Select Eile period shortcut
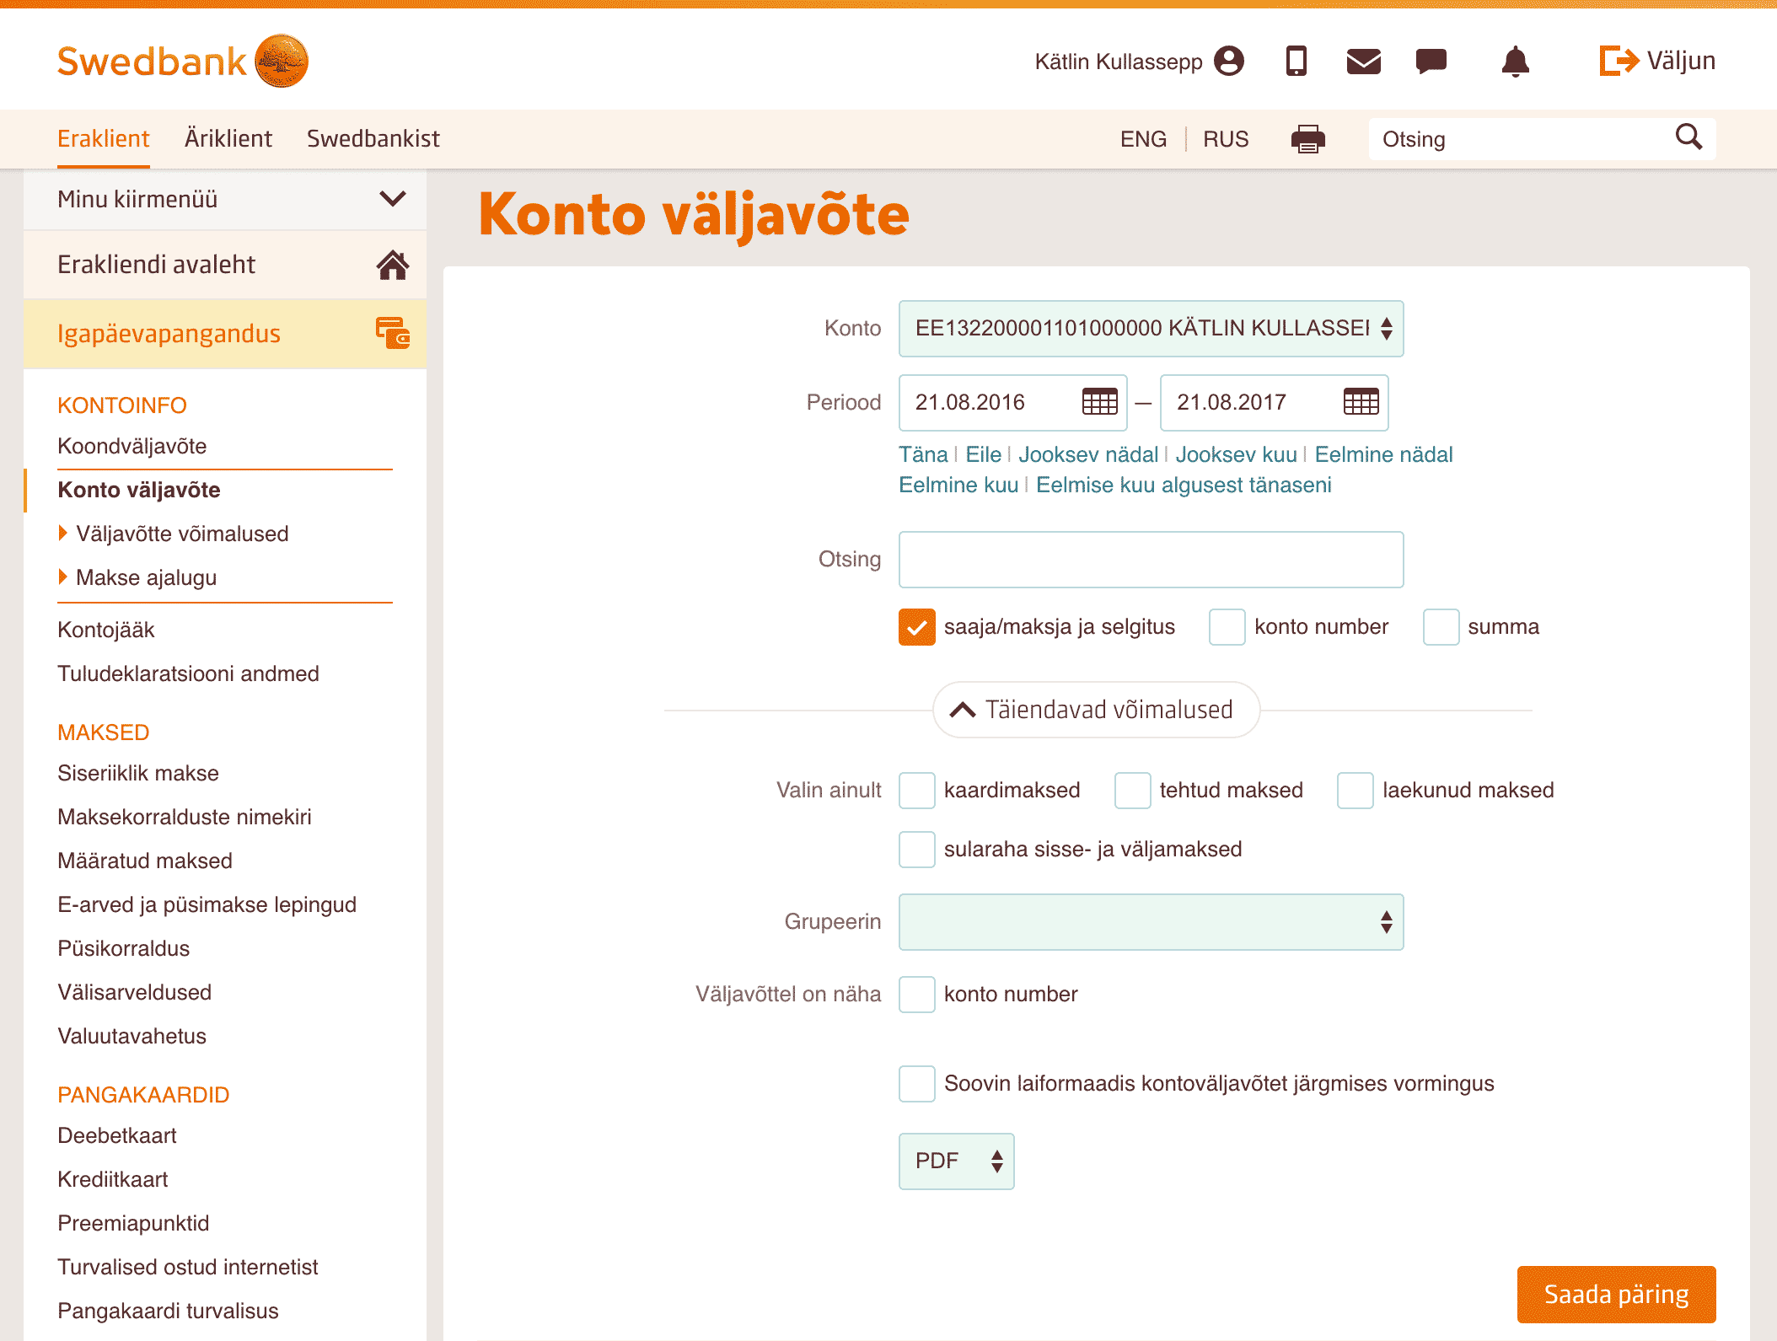Screen dimensions: 1777x1341 (983, 454)
